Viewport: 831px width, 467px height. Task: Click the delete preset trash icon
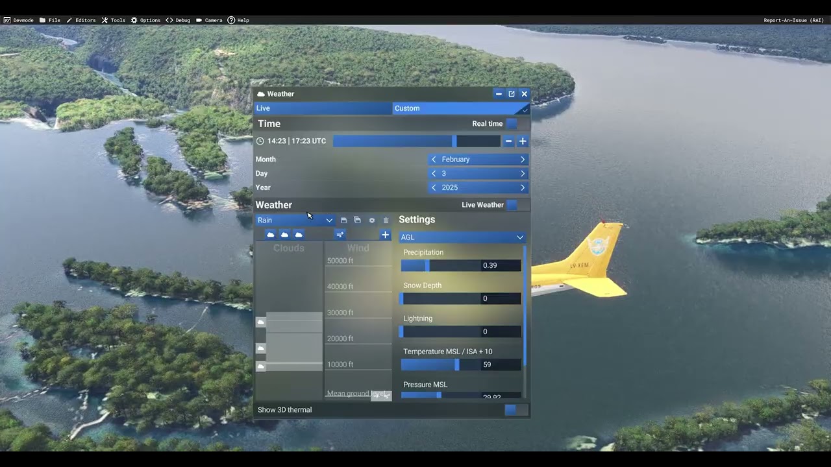tap(386, 221)
